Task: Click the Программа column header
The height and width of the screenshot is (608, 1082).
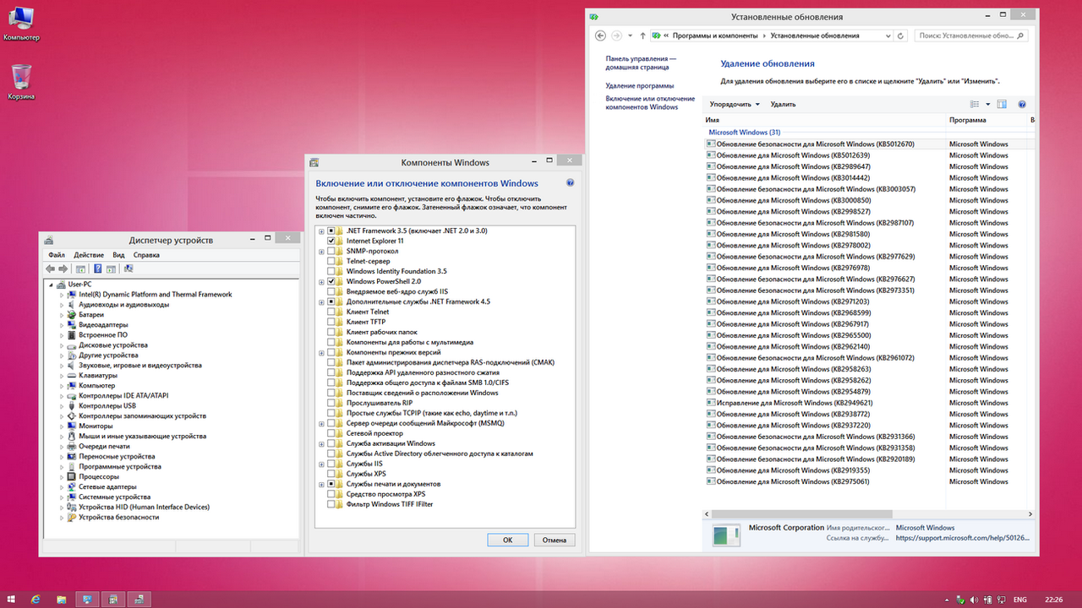Action: [986, 120]
